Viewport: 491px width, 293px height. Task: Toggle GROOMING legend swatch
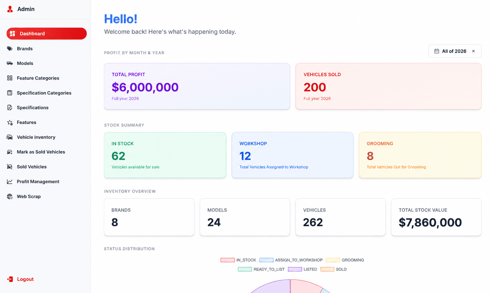(333, 260)
